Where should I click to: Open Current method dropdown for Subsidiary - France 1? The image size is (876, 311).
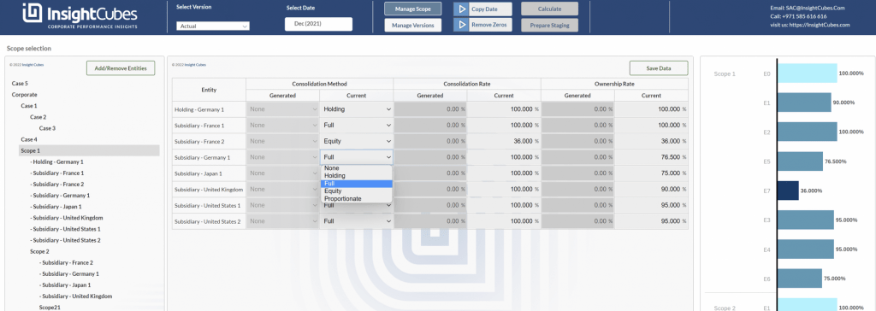(x=357, y=126)
